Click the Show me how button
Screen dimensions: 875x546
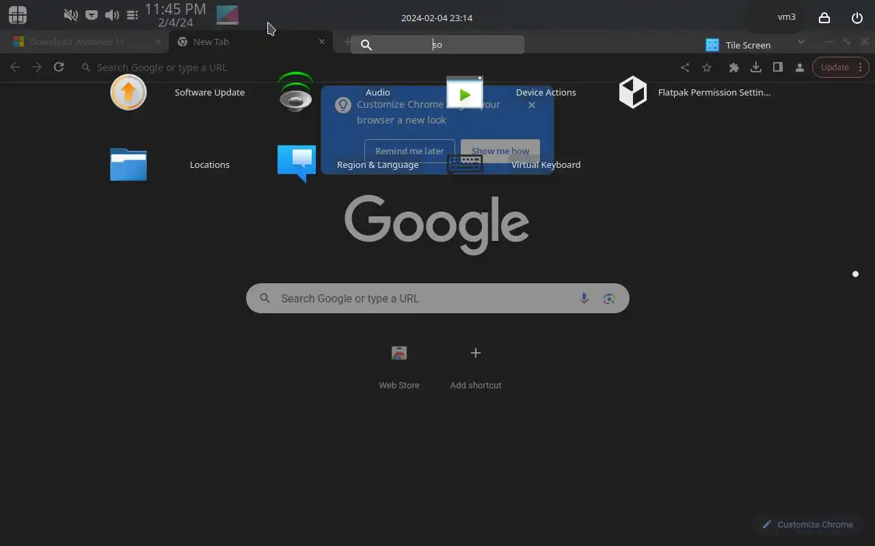[x=500, y=151]
